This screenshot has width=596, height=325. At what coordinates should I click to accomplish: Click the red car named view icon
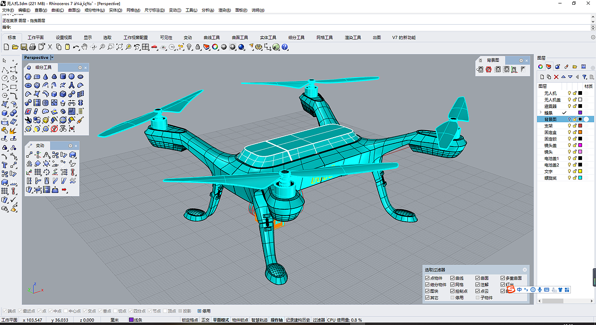click(154, 47)
